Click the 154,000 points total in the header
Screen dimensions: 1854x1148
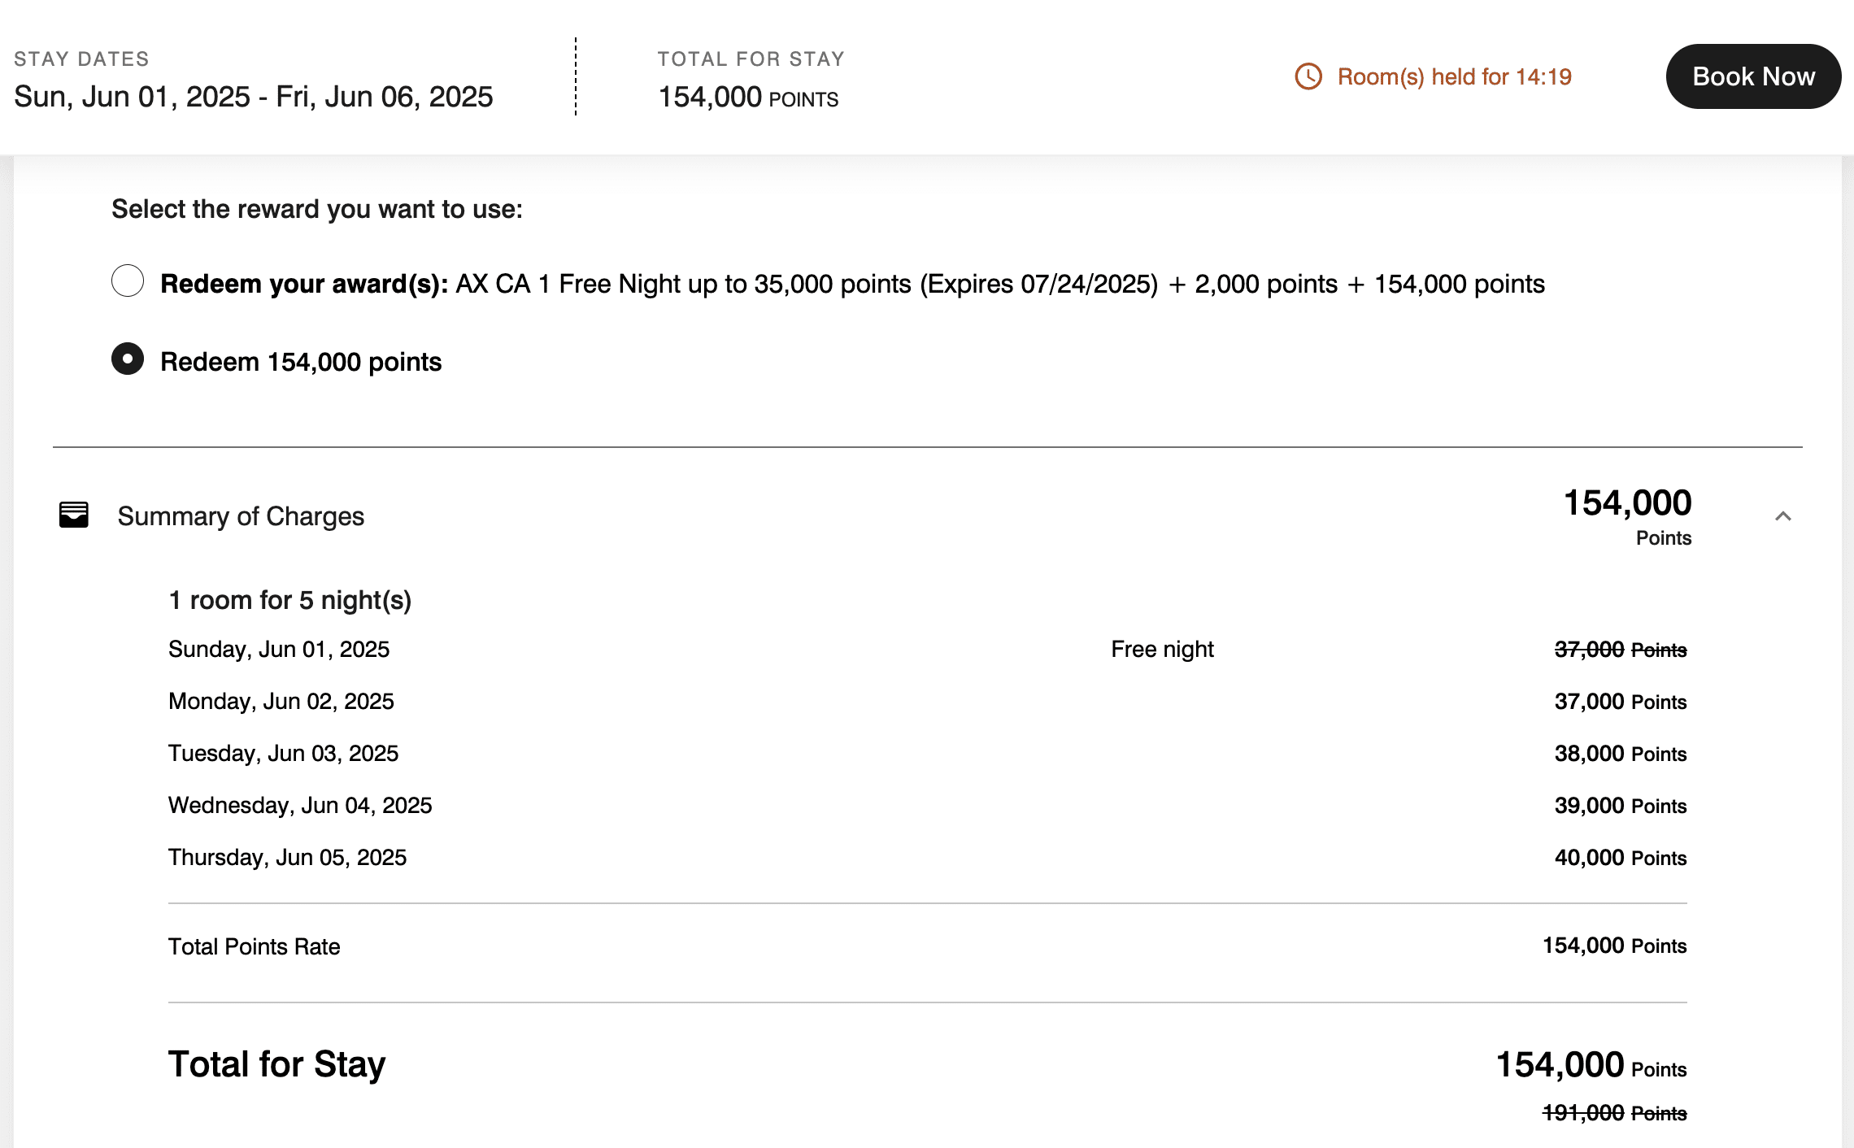coord(748,97)
